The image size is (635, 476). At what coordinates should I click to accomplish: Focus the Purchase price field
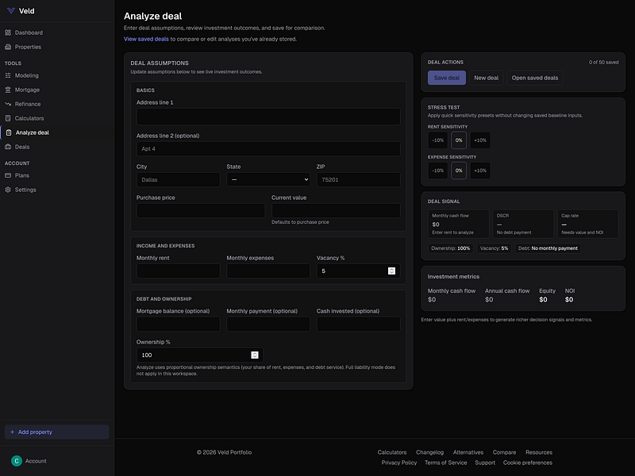click(201, 211)
